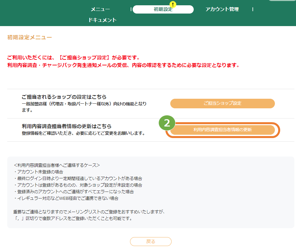Image resolution: width=296 pixels, height=249 pixels.
Task: Click the heading ご担当されるショップの設定はこちら
Action: [x=64, y=97]
